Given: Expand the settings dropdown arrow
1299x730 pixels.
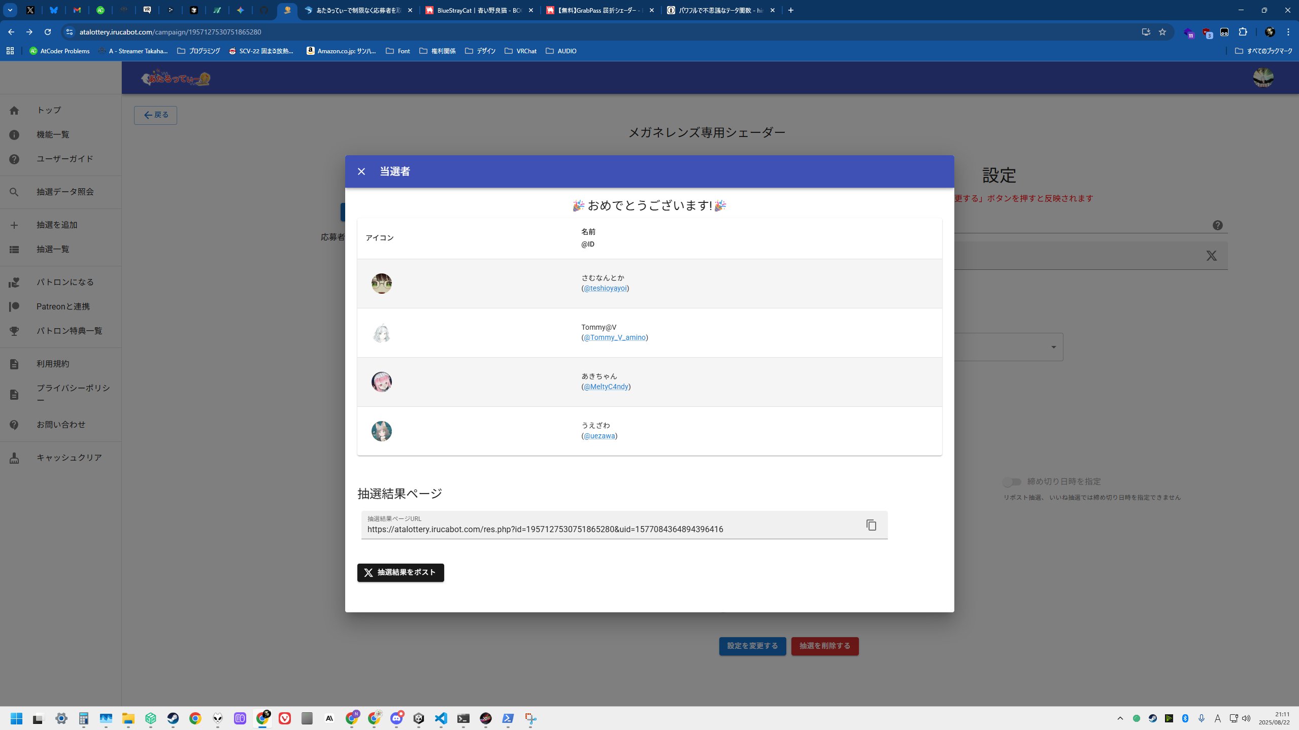Looking at the screenshot, I should 1053,347.
